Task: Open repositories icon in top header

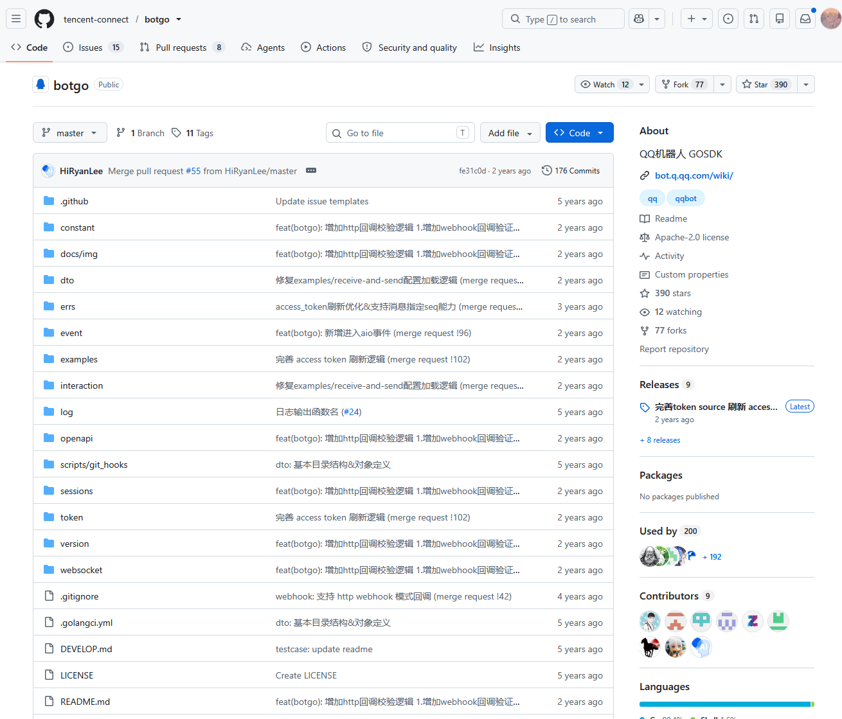Action: point(780,19)
